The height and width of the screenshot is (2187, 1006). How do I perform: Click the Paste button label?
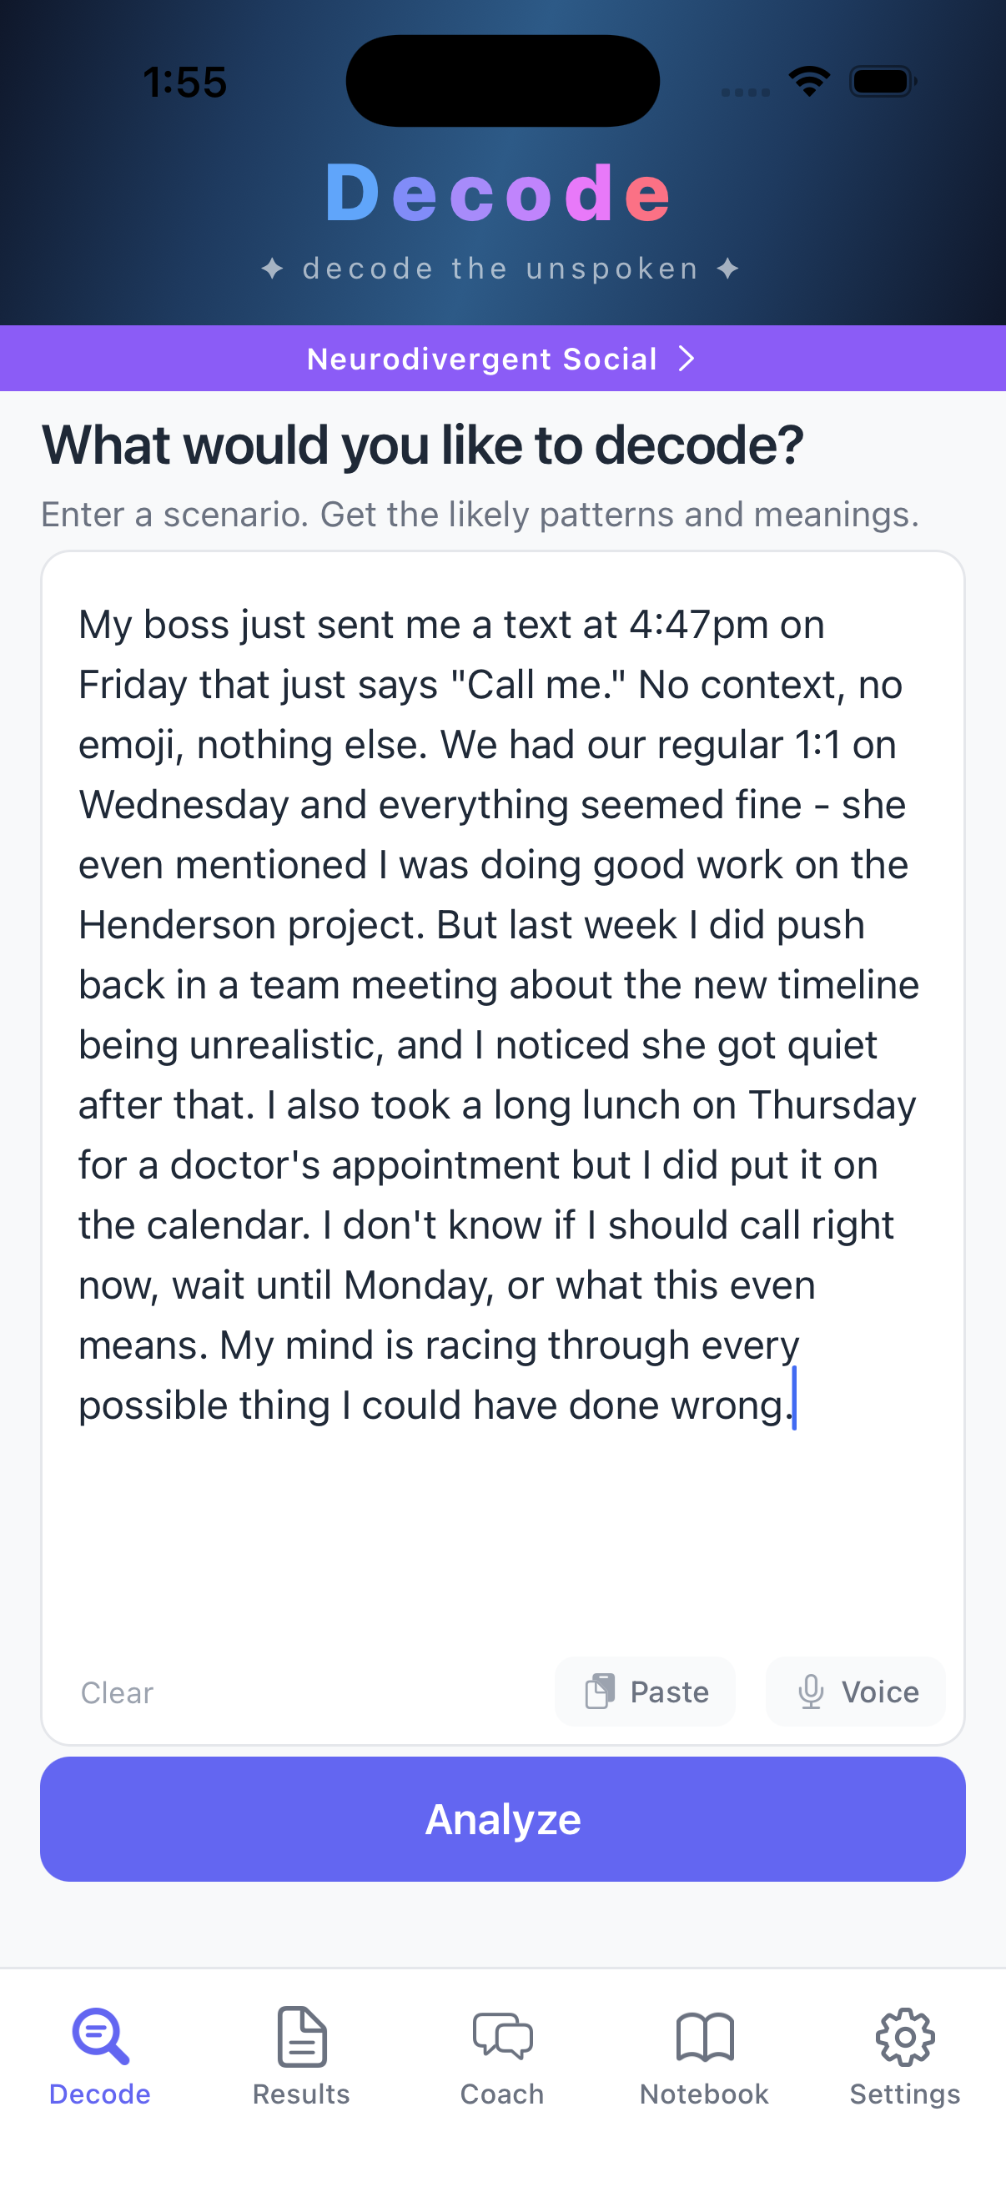tap(669, 1692)
